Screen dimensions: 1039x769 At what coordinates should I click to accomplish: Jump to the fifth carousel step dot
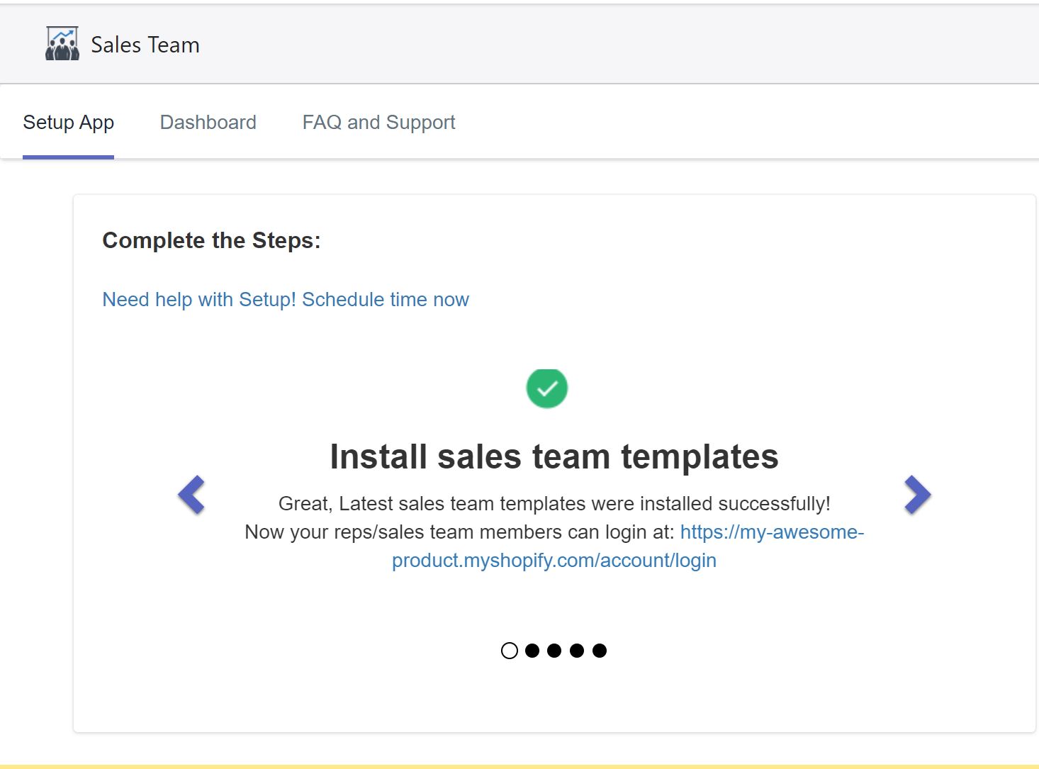(600, 651)
